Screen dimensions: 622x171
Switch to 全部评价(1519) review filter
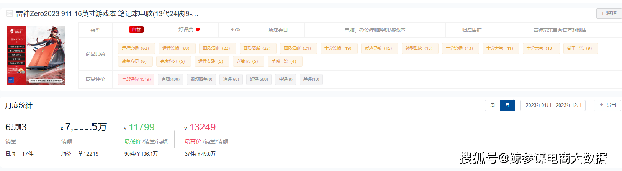[136, 79]
